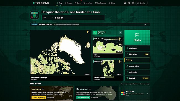Expand All modes chevron
The height and width of the screenshot is (101, 180).
pos(147,93)
